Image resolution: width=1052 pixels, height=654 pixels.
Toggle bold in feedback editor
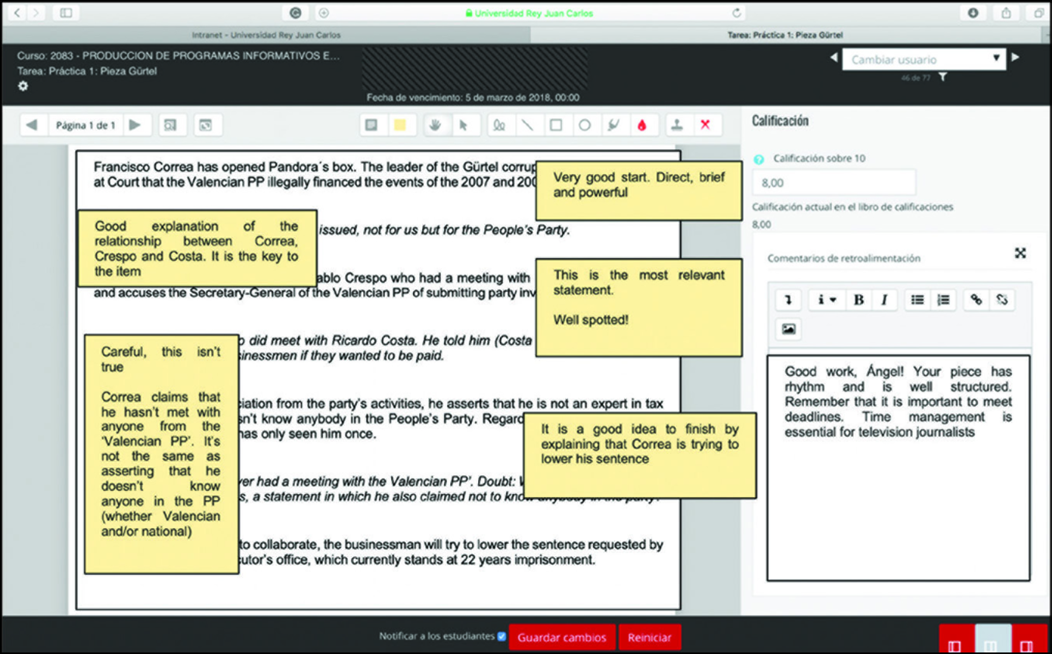(859, 300)
